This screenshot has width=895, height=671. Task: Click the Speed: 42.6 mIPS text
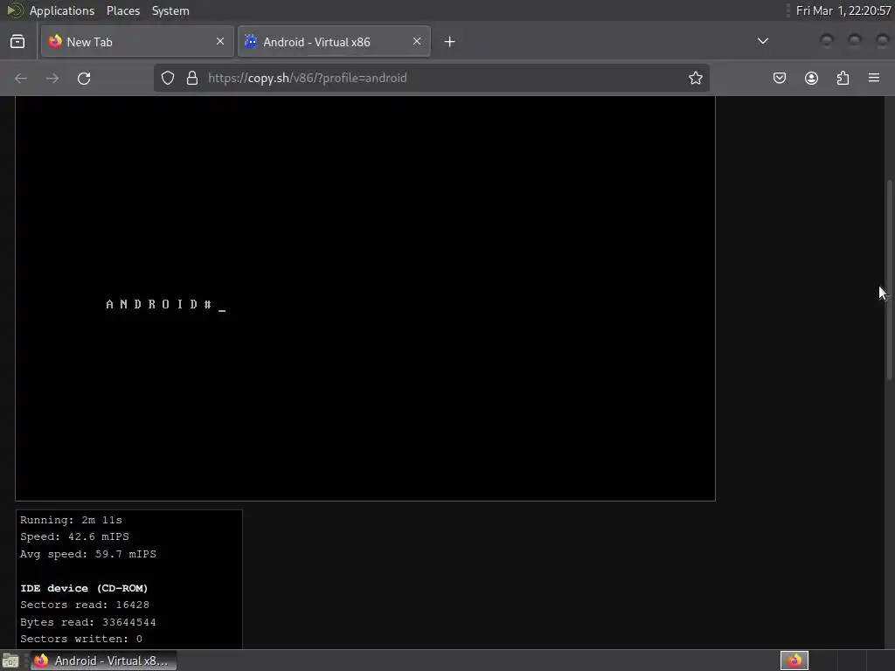click(x=75, y=536)
